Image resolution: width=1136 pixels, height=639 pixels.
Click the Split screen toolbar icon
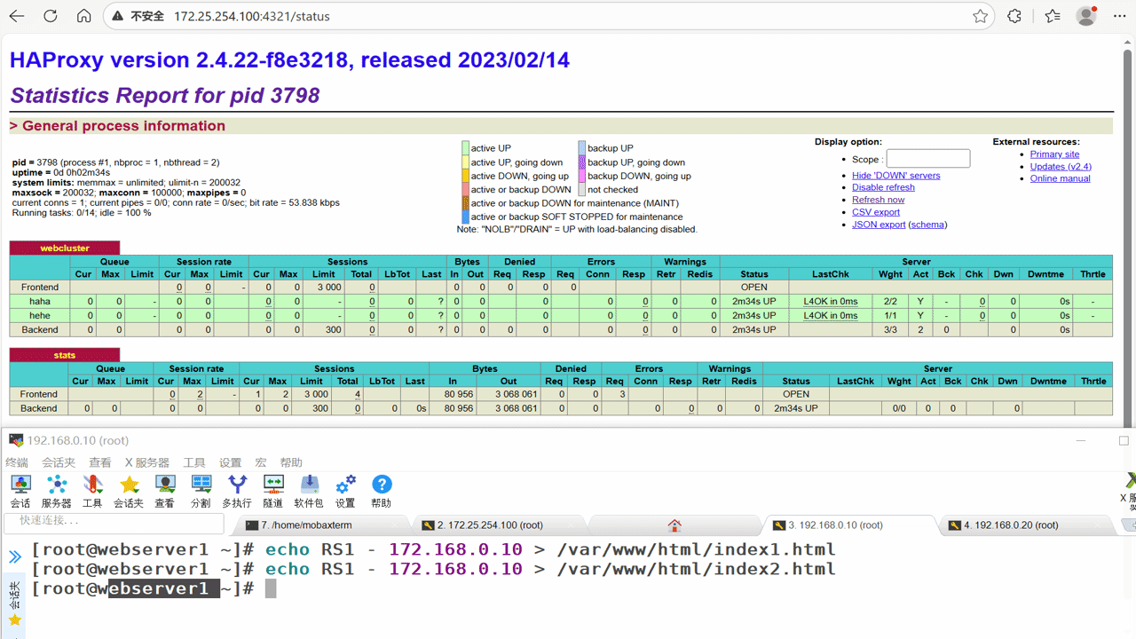[x=201, y=491]
